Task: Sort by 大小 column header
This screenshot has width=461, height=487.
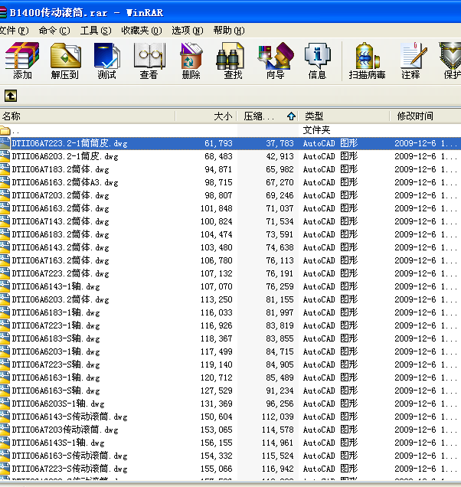Action: click(206, 116)
